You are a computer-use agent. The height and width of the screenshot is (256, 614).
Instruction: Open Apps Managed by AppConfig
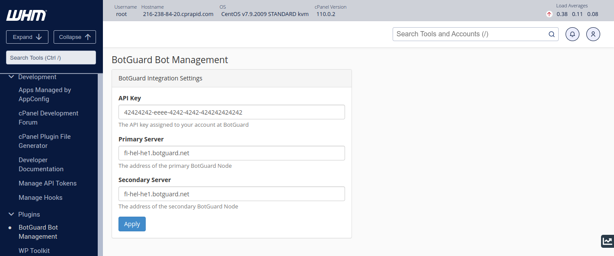pyautogui.click(x=45, y=94)
